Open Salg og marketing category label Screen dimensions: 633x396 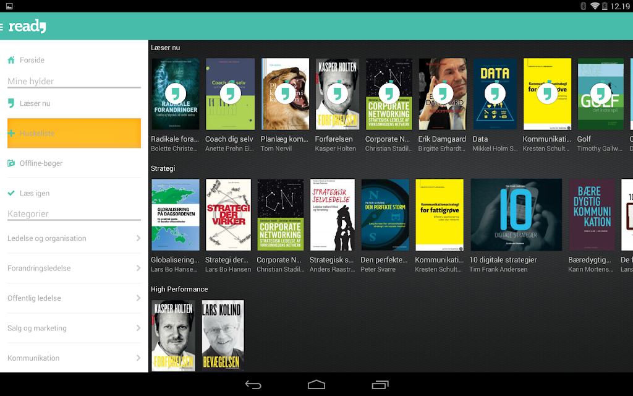(37, 328)
